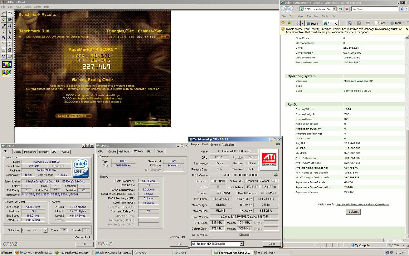409x256 pixels.
Task: Open the Favorites Center star icon
Action: [283, 23]
